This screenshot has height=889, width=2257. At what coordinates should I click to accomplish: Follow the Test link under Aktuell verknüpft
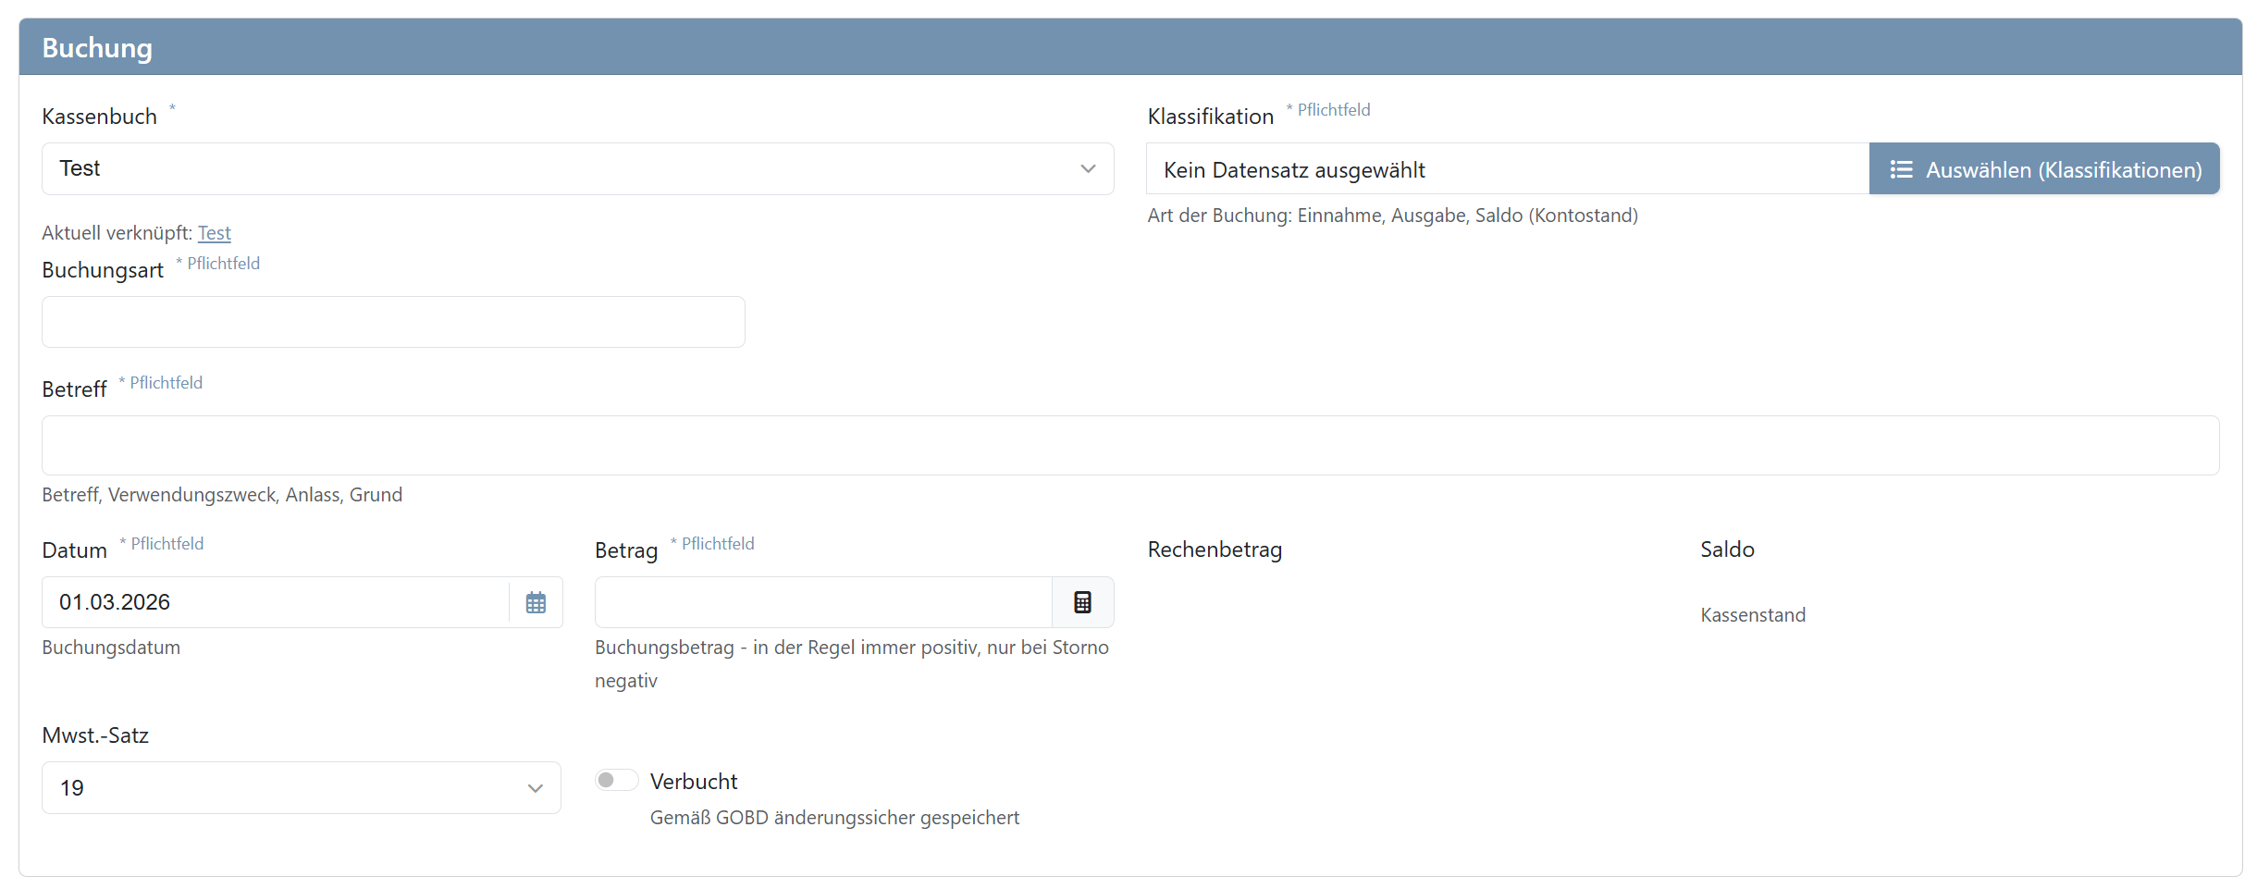click(x=214, y=233)
